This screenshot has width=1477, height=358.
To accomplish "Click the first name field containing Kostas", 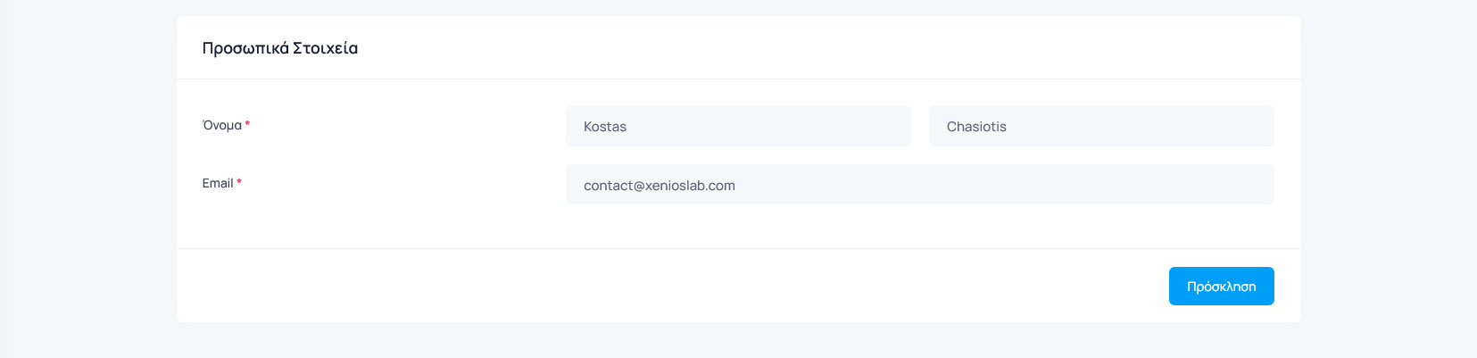I will [x=737, y=126].
